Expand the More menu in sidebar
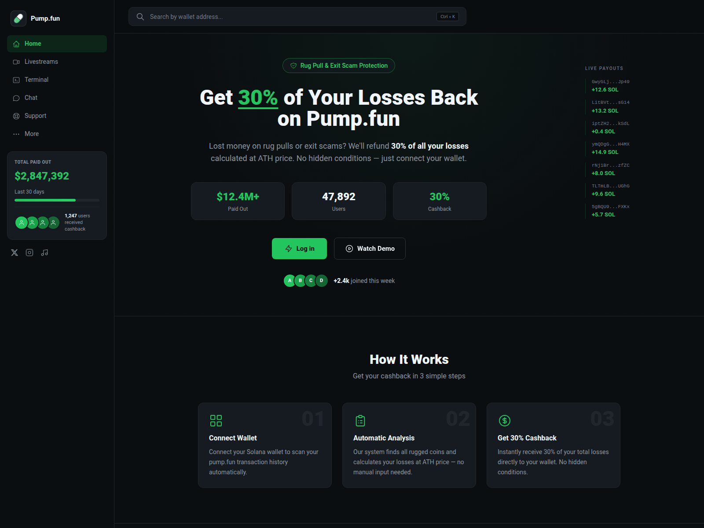 pyautogui.click(x=57, y=134)
